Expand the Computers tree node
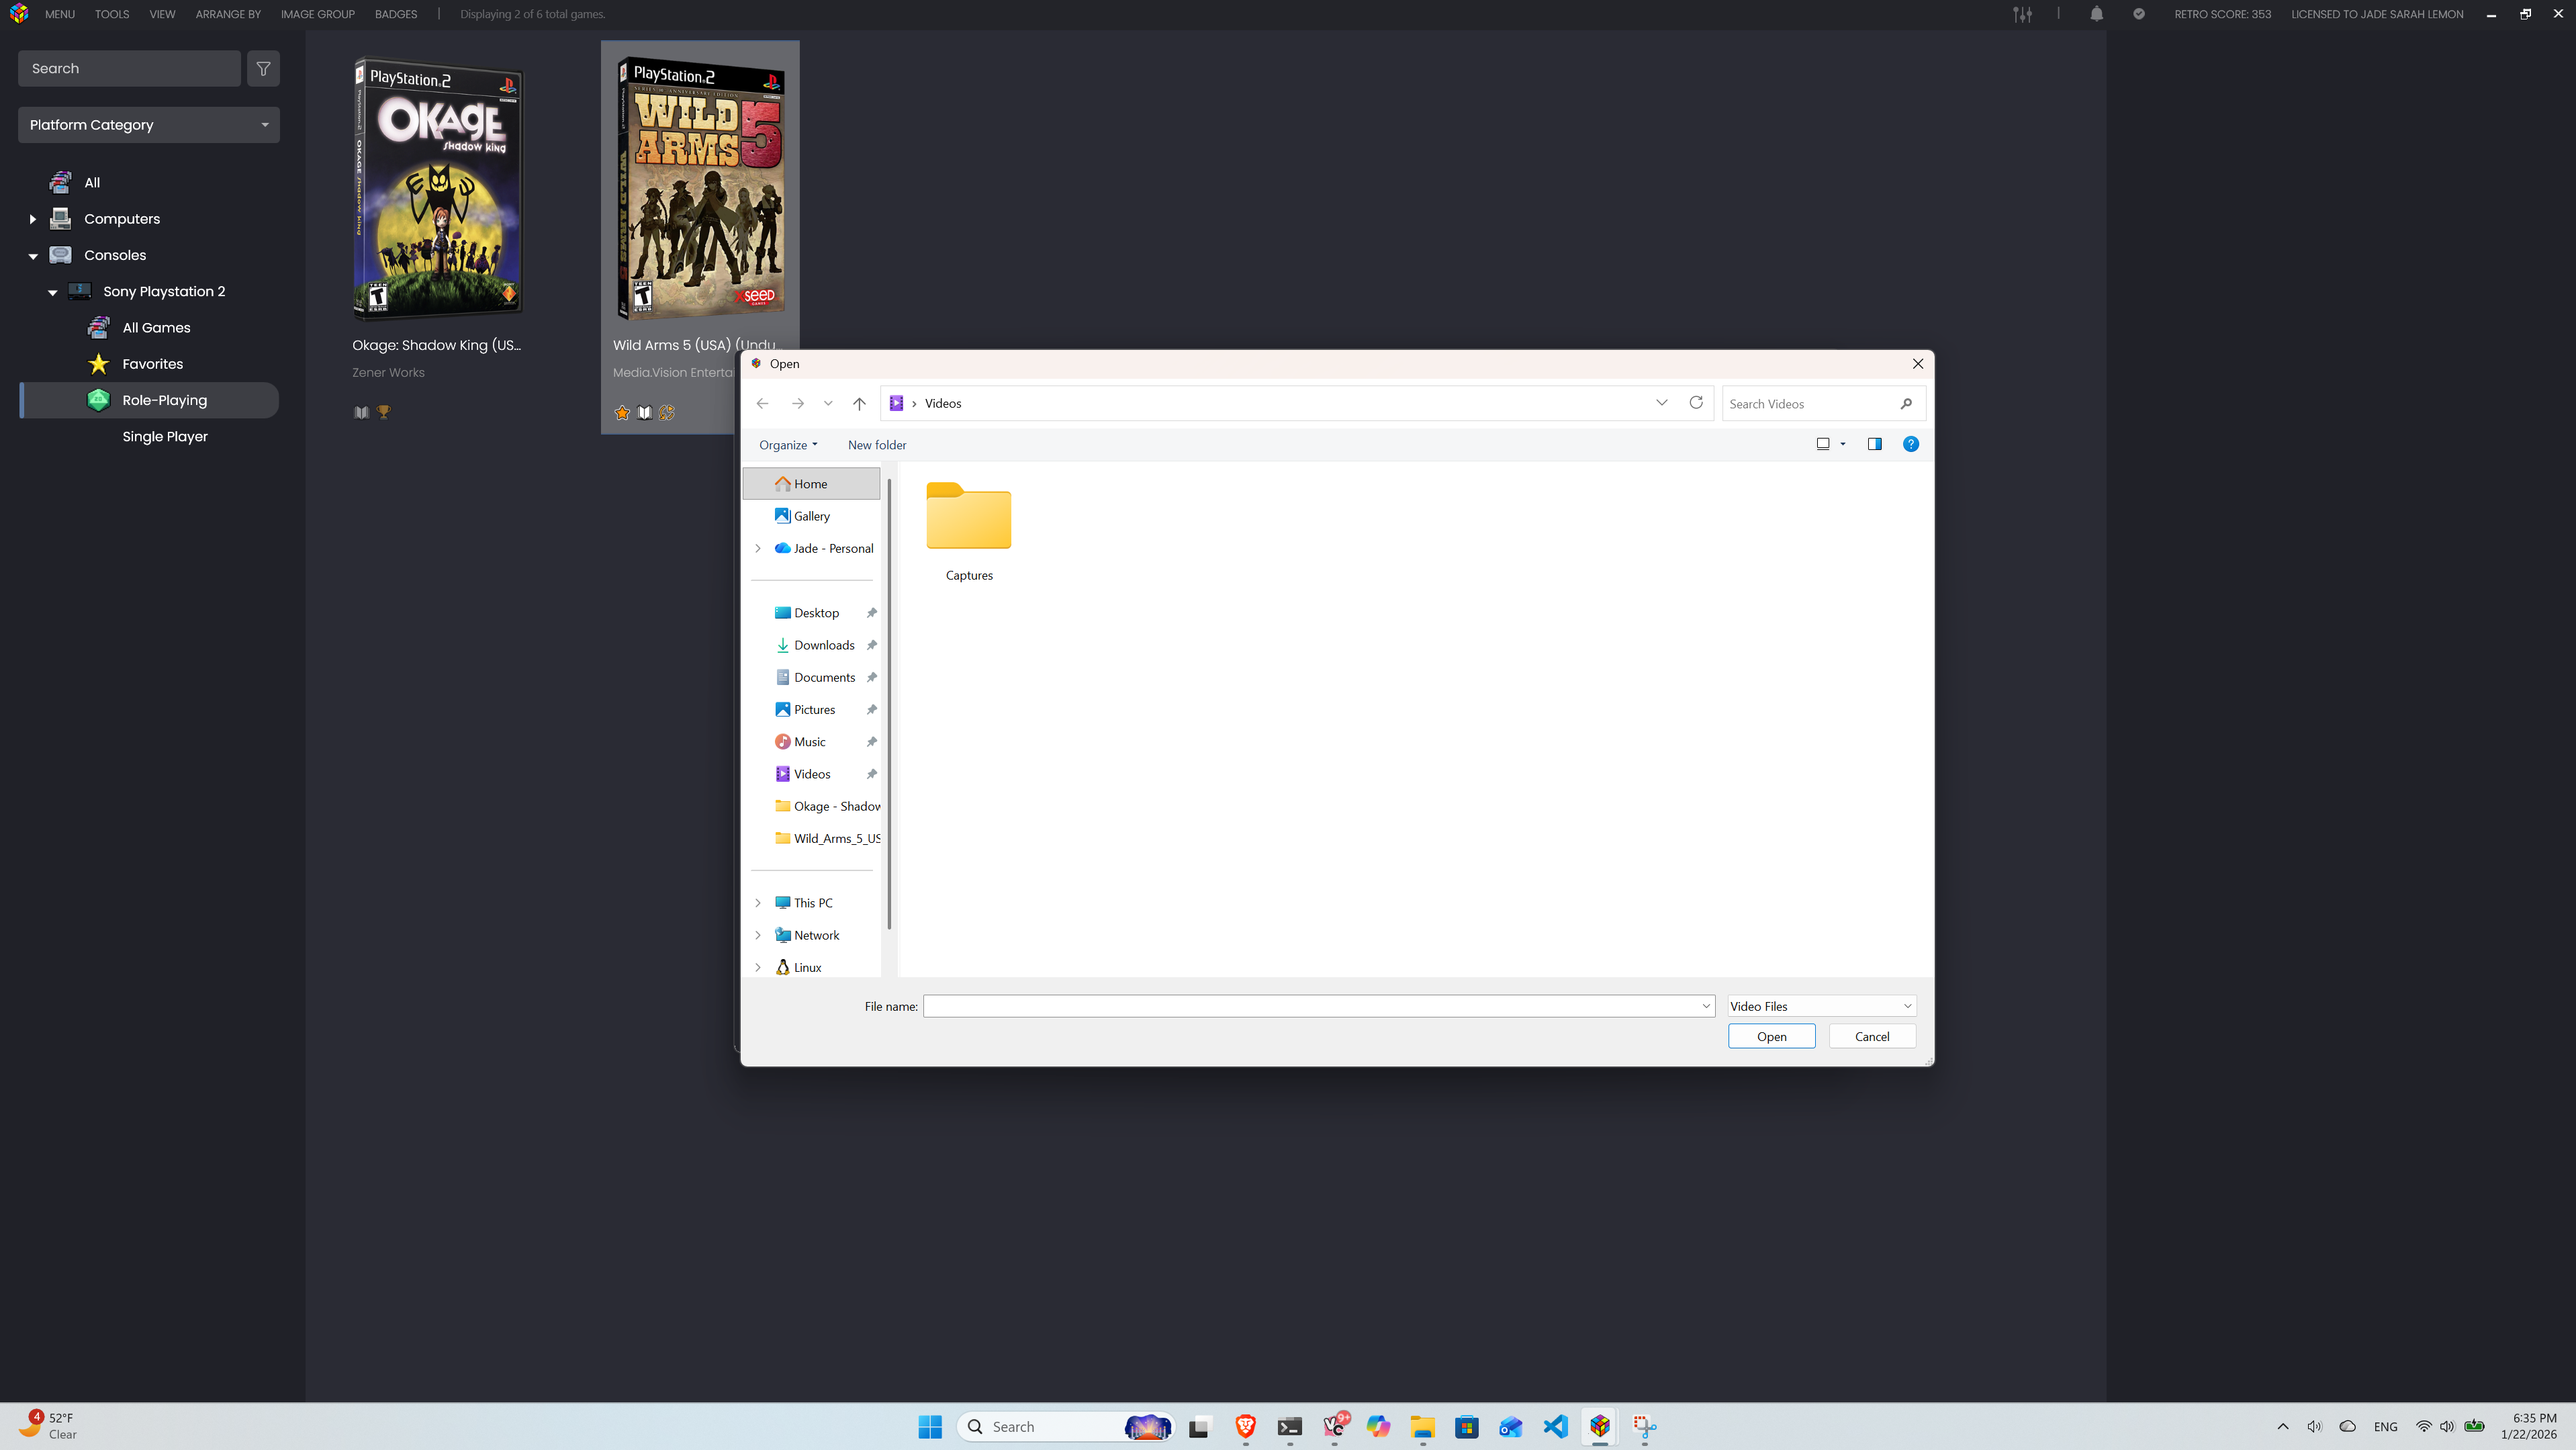This screenshot has height=1450, width=2576. [x=33, y=219]
